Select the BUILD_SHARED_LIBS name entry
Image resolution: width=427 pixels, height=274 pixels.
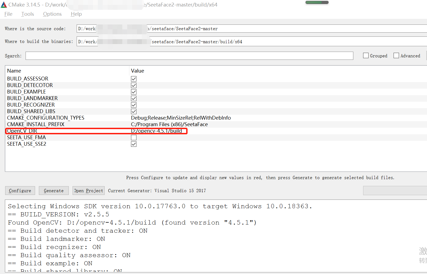[31, 111]
